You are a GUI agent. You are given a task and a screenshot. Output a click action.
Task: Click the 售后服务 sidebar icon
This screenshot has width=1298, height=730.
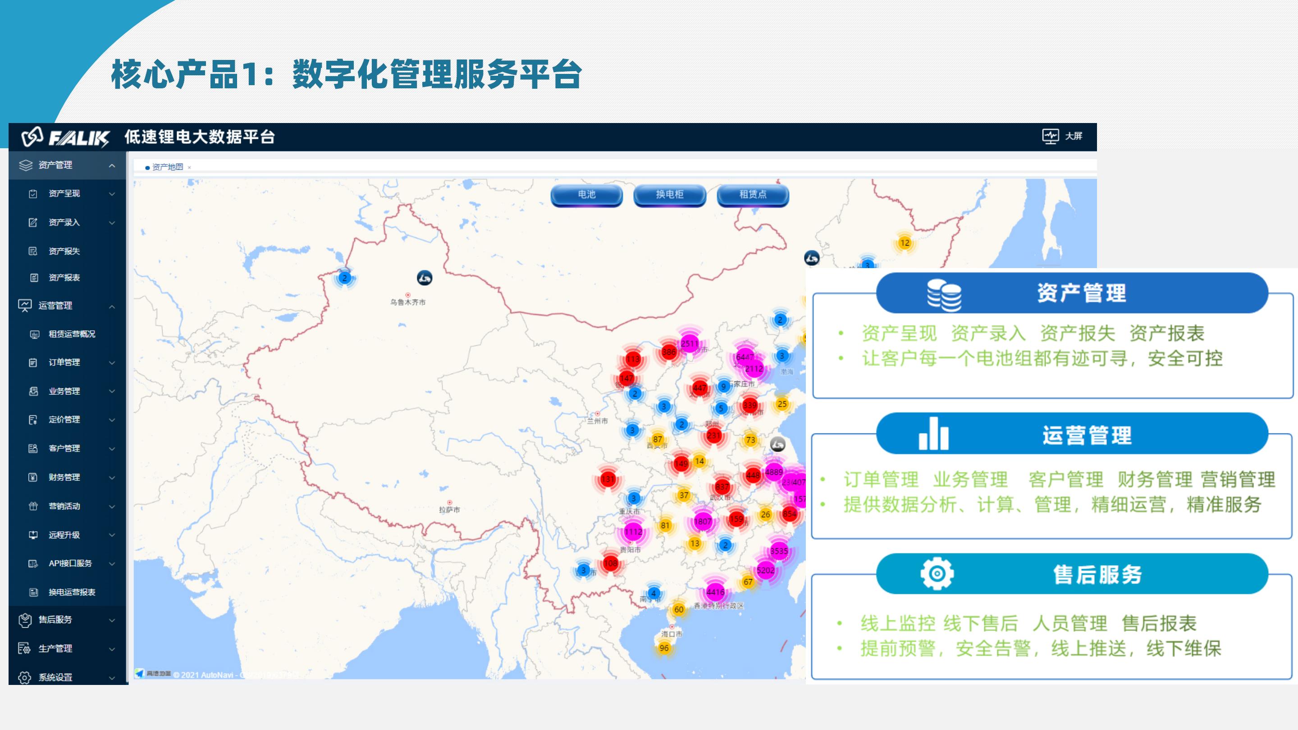pos(25,620)
